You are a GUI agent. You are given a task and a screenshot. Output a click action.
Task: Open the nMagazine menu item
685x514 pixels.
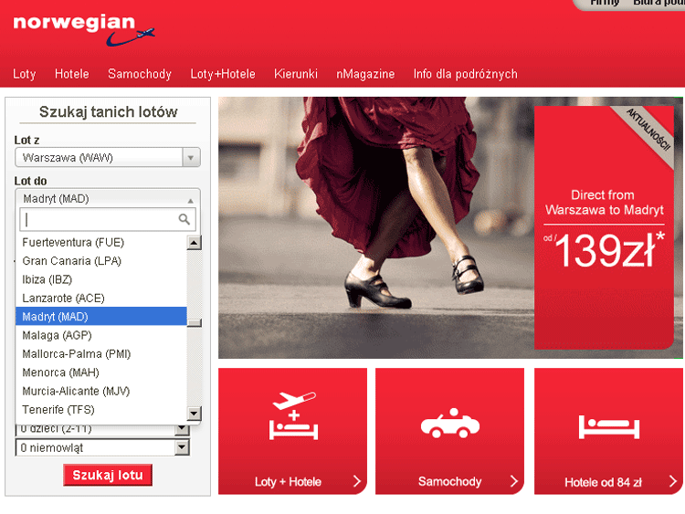coord(365,74)
